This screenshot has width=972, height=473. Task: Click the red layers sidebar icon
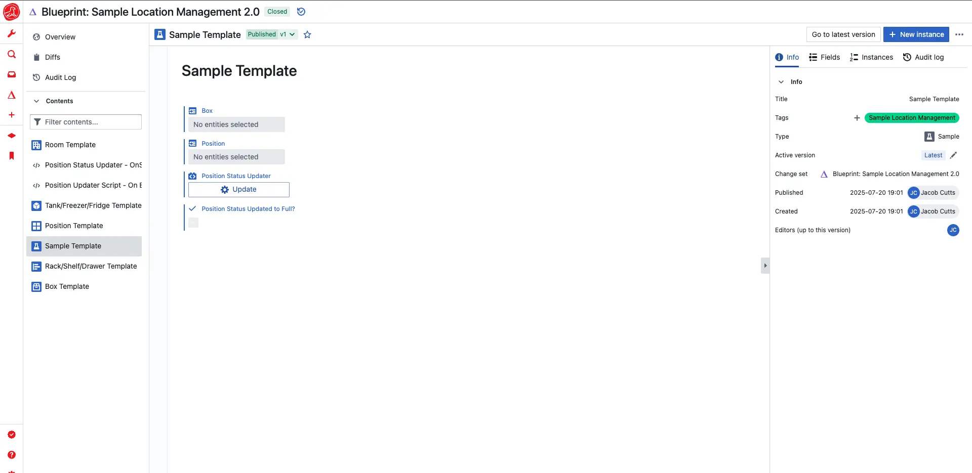point(11,136)
